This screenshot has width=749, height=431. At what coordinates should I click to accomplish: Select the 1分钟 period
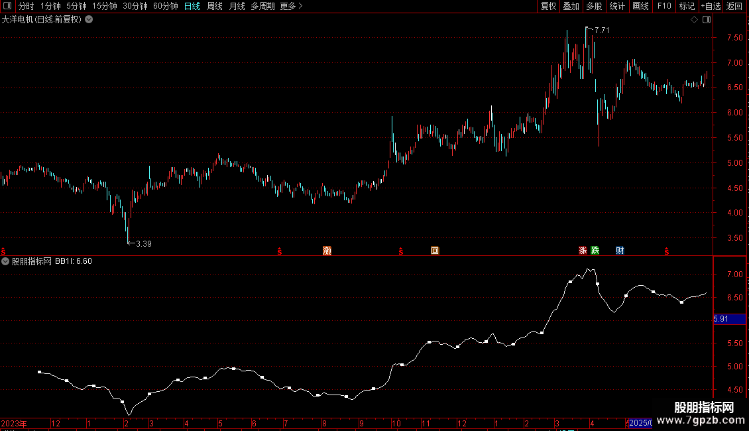tap(50, 6)
